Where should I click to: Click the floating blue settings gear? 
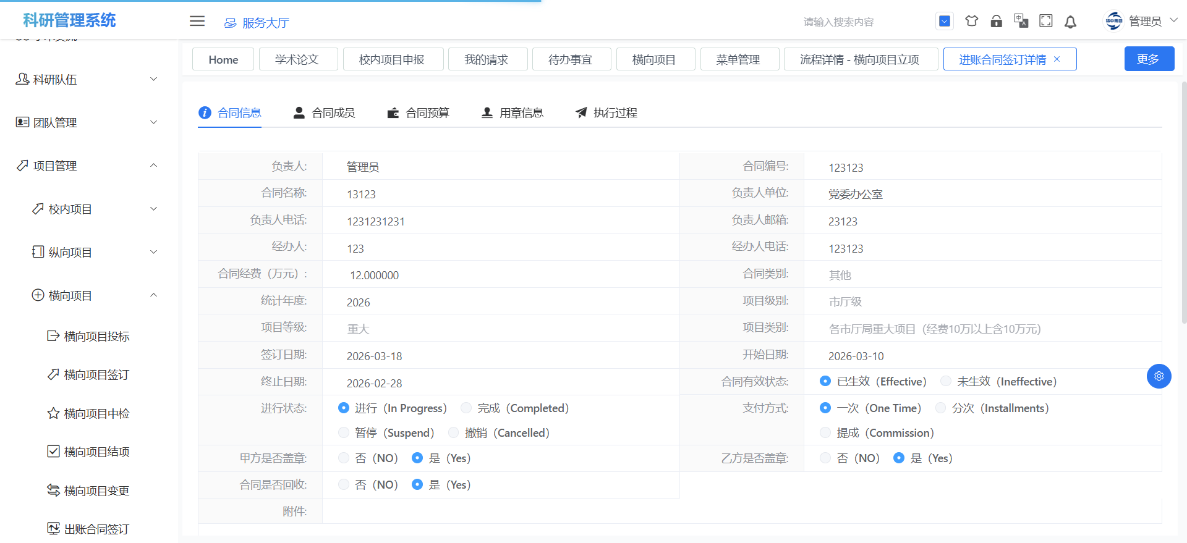coord(1159,376)
